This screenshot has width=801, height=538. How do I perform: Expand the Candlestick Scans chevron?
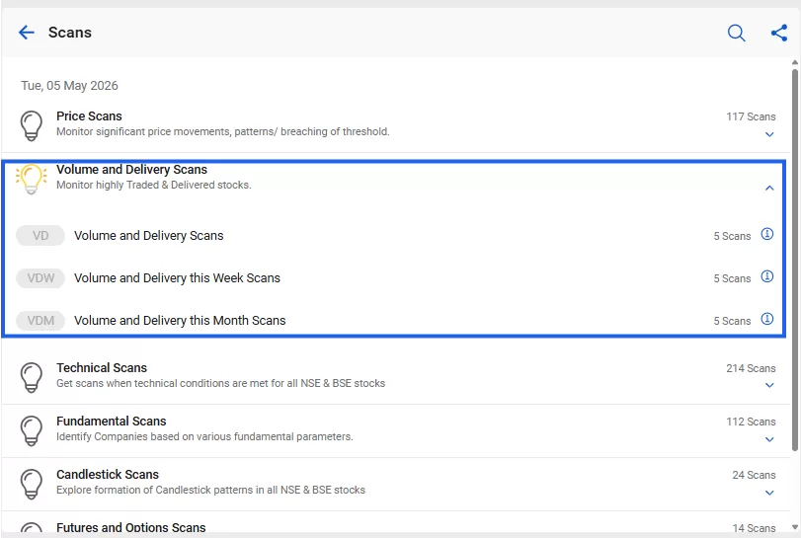[769, 493]
